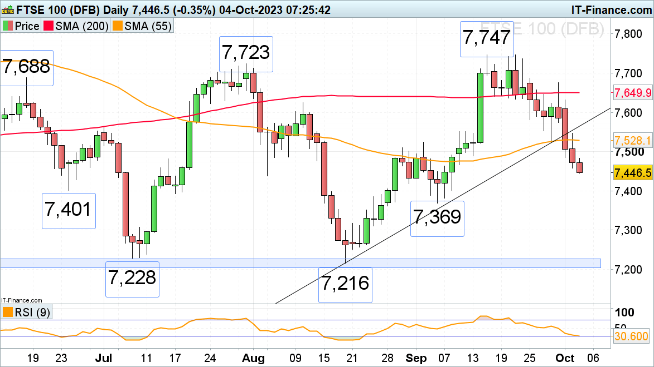The width and height of the screenshot is (654, 367).
Task: Click the 7,800 price axis label
Action: [628, 34]
